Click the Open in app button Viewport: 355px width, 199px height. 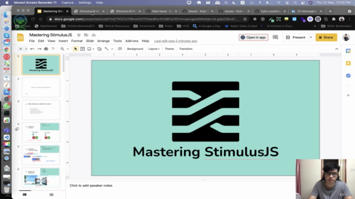[253, 38]
